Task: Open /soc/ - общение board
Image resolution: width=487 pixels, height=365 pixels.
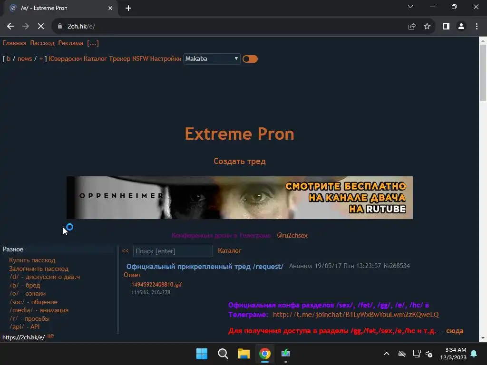Action: coord(33,302)
